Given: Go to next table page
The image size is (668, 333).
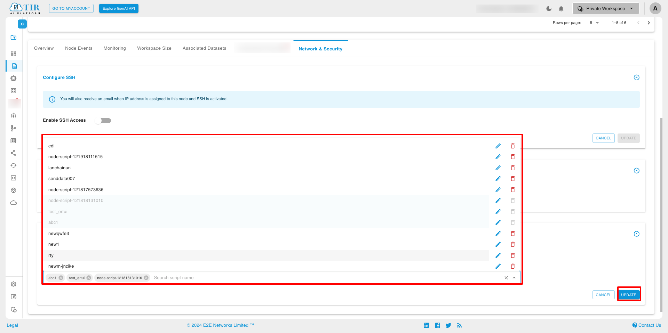Looking at the screenshot, I should [x=649, y=23].
